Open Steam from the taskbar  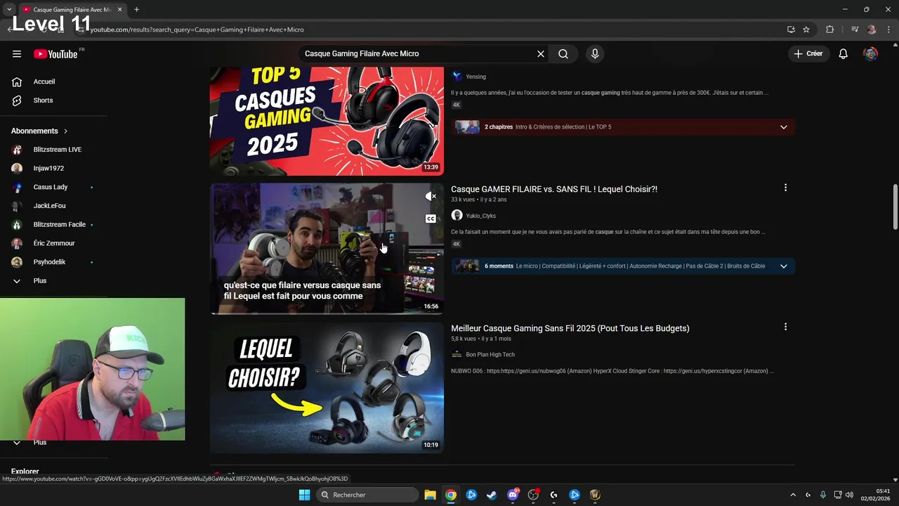pos(492,495)
